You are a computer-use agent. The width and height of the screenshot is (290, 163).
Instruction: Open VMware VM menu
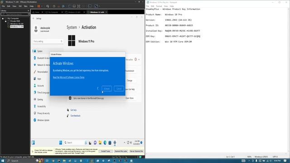pos(20,6)
